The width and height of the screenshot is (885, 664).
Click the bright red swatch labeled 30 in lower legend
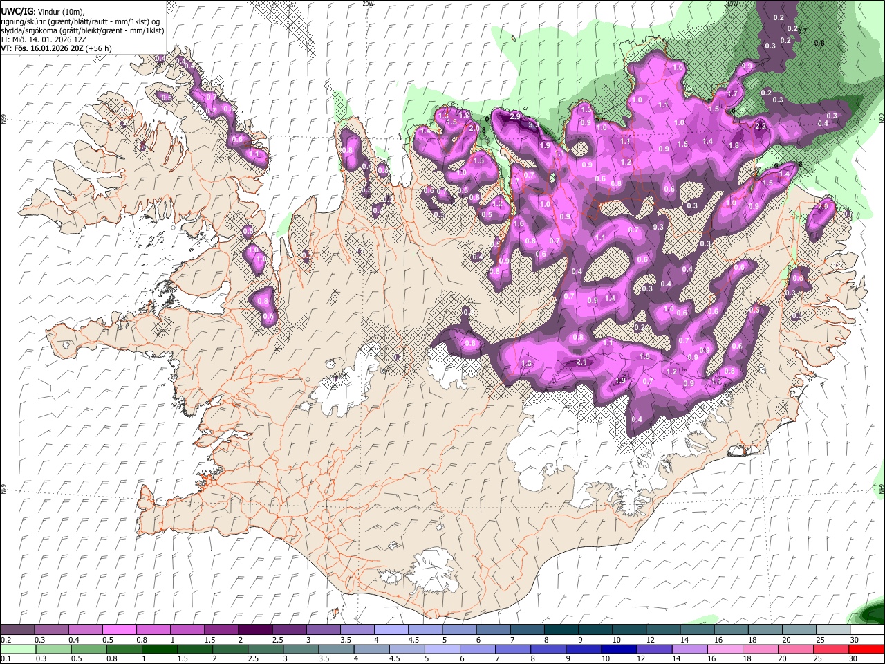click(x=867, y=649)
